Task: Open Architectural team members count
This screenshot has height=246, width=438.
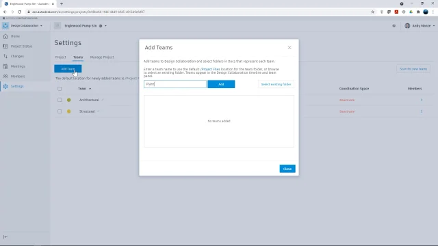Action: click(x=422, y=100)
